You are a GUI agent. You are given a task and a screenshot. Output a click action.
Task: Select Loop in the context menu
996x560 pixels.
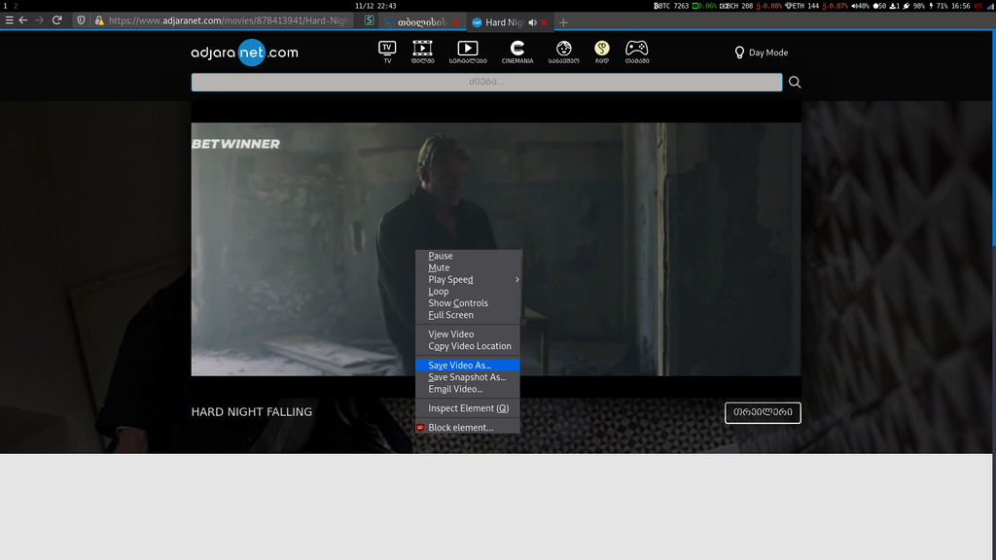click(x=468, y=292)
